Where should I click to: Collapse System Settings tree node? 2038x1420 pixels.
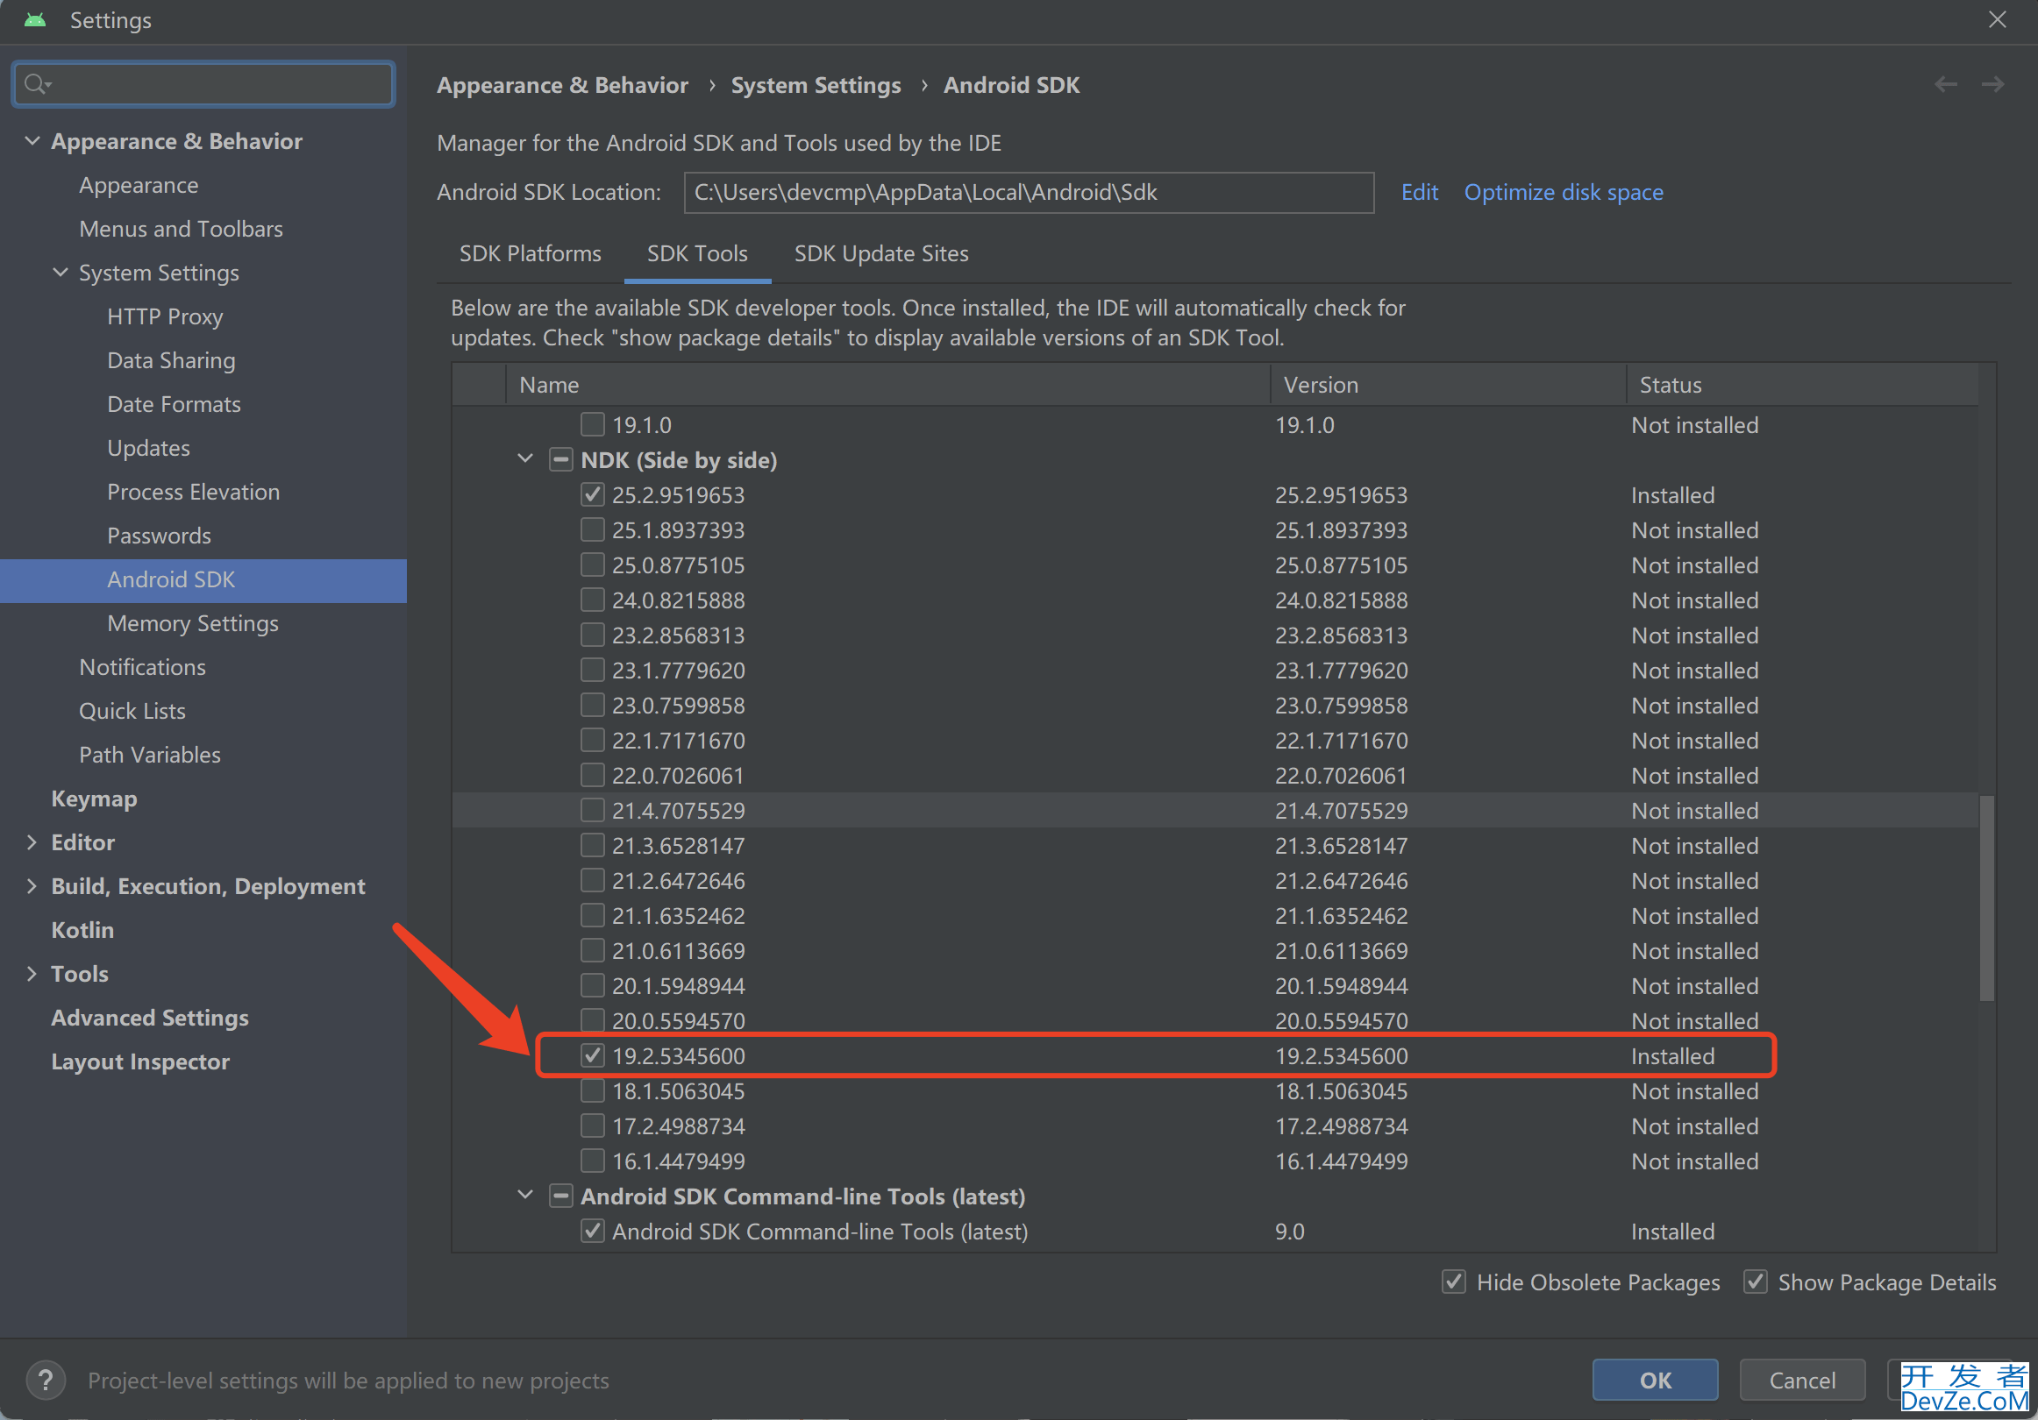(61, 273)
